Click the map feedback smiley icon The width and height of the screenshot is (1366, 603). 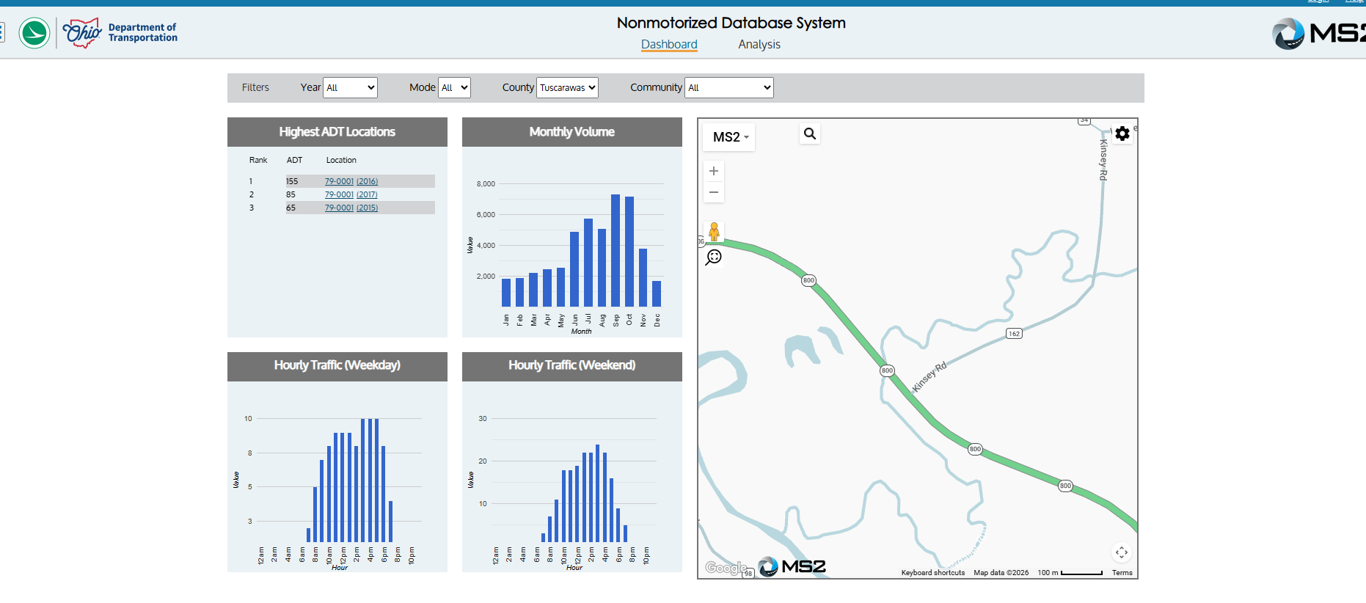click(714, 257)
